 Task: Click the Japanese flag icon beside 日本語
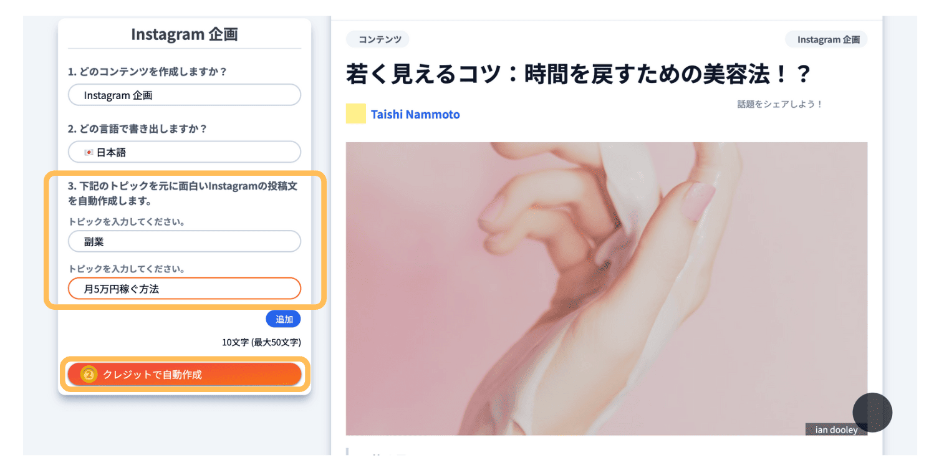click(x=89, y=152)
